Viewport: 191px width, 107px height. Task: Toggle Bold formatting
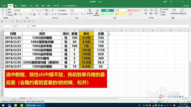(15, 14)
